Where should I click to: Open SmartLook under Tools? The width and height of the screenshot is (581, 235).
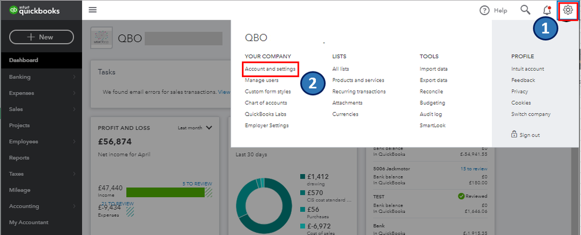tap(433, 126)
